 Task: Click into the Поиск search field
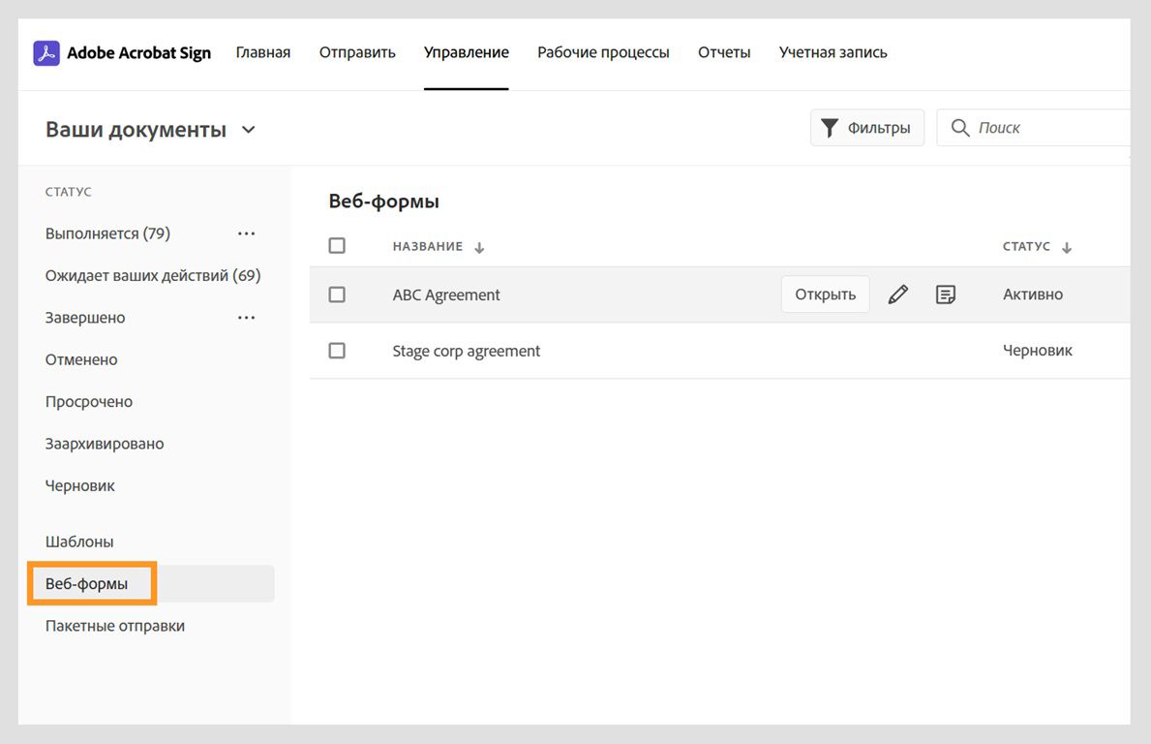click(x=1045, y=128)
